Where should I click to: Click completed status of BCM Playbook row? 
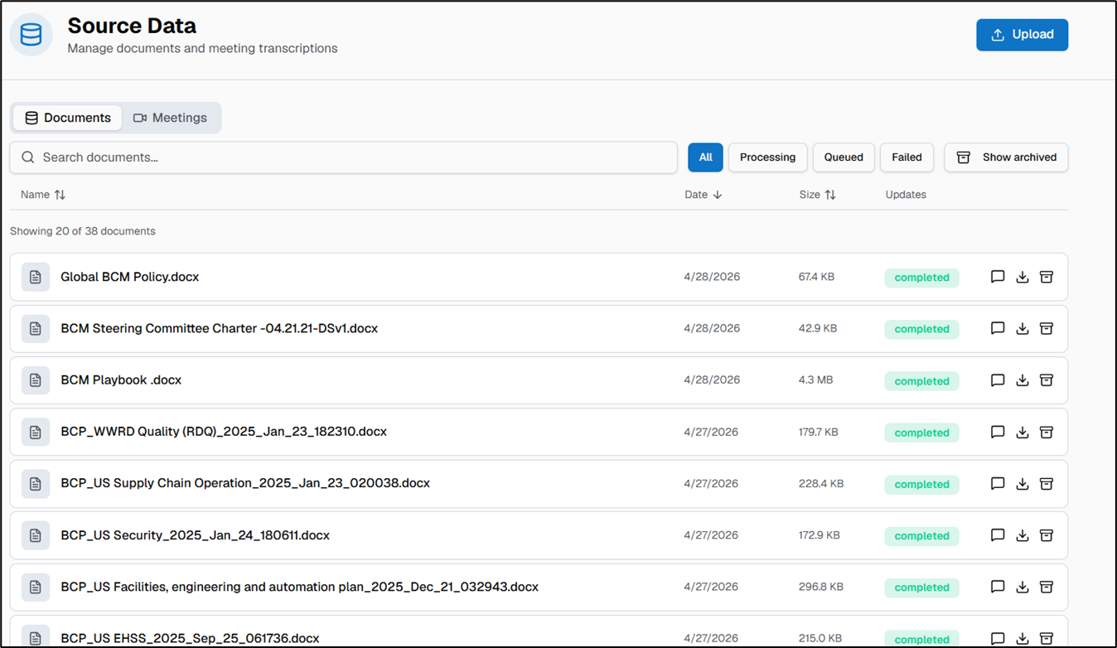pyautogui.click(x=921, y=381)
